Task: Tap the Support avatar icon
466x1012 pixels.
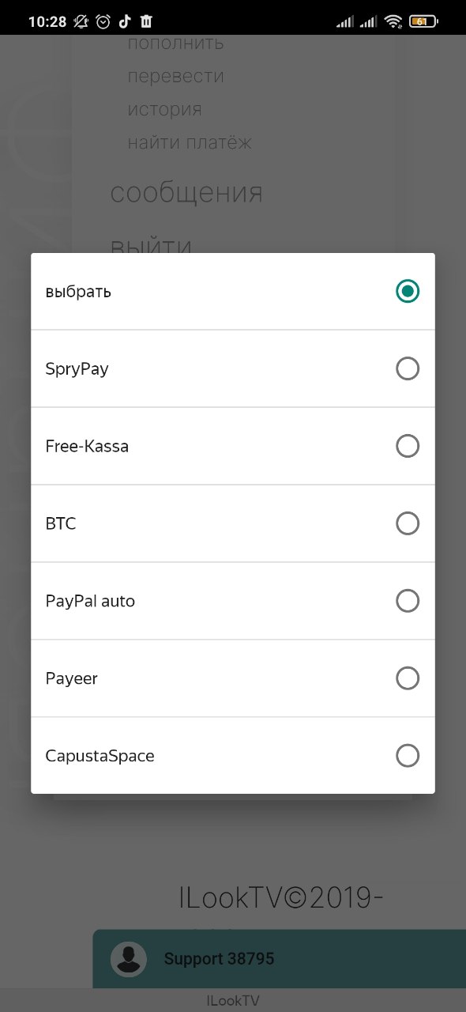Action: coord(128,959)
